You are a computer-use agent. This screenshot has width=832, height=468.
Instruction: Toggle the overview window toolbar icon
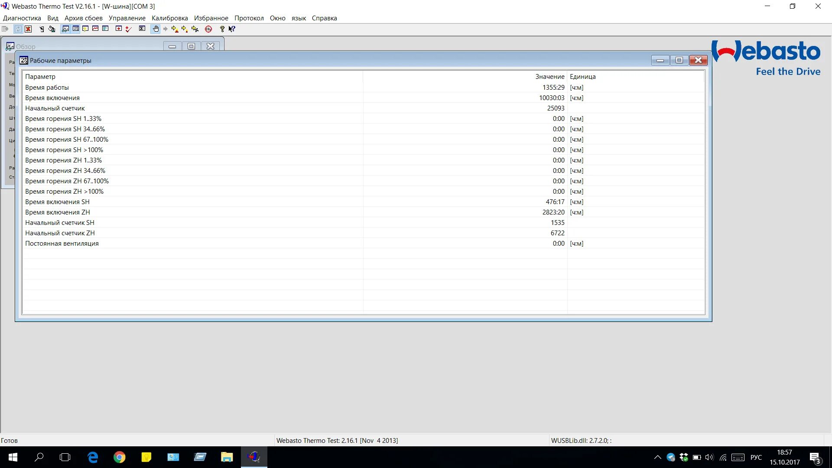point(65,29)
